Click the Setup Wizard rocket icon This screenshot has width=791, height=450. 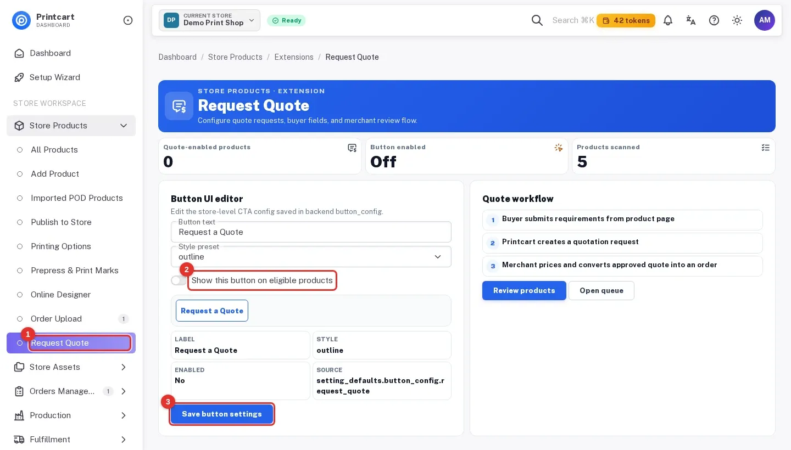point(19,77)
